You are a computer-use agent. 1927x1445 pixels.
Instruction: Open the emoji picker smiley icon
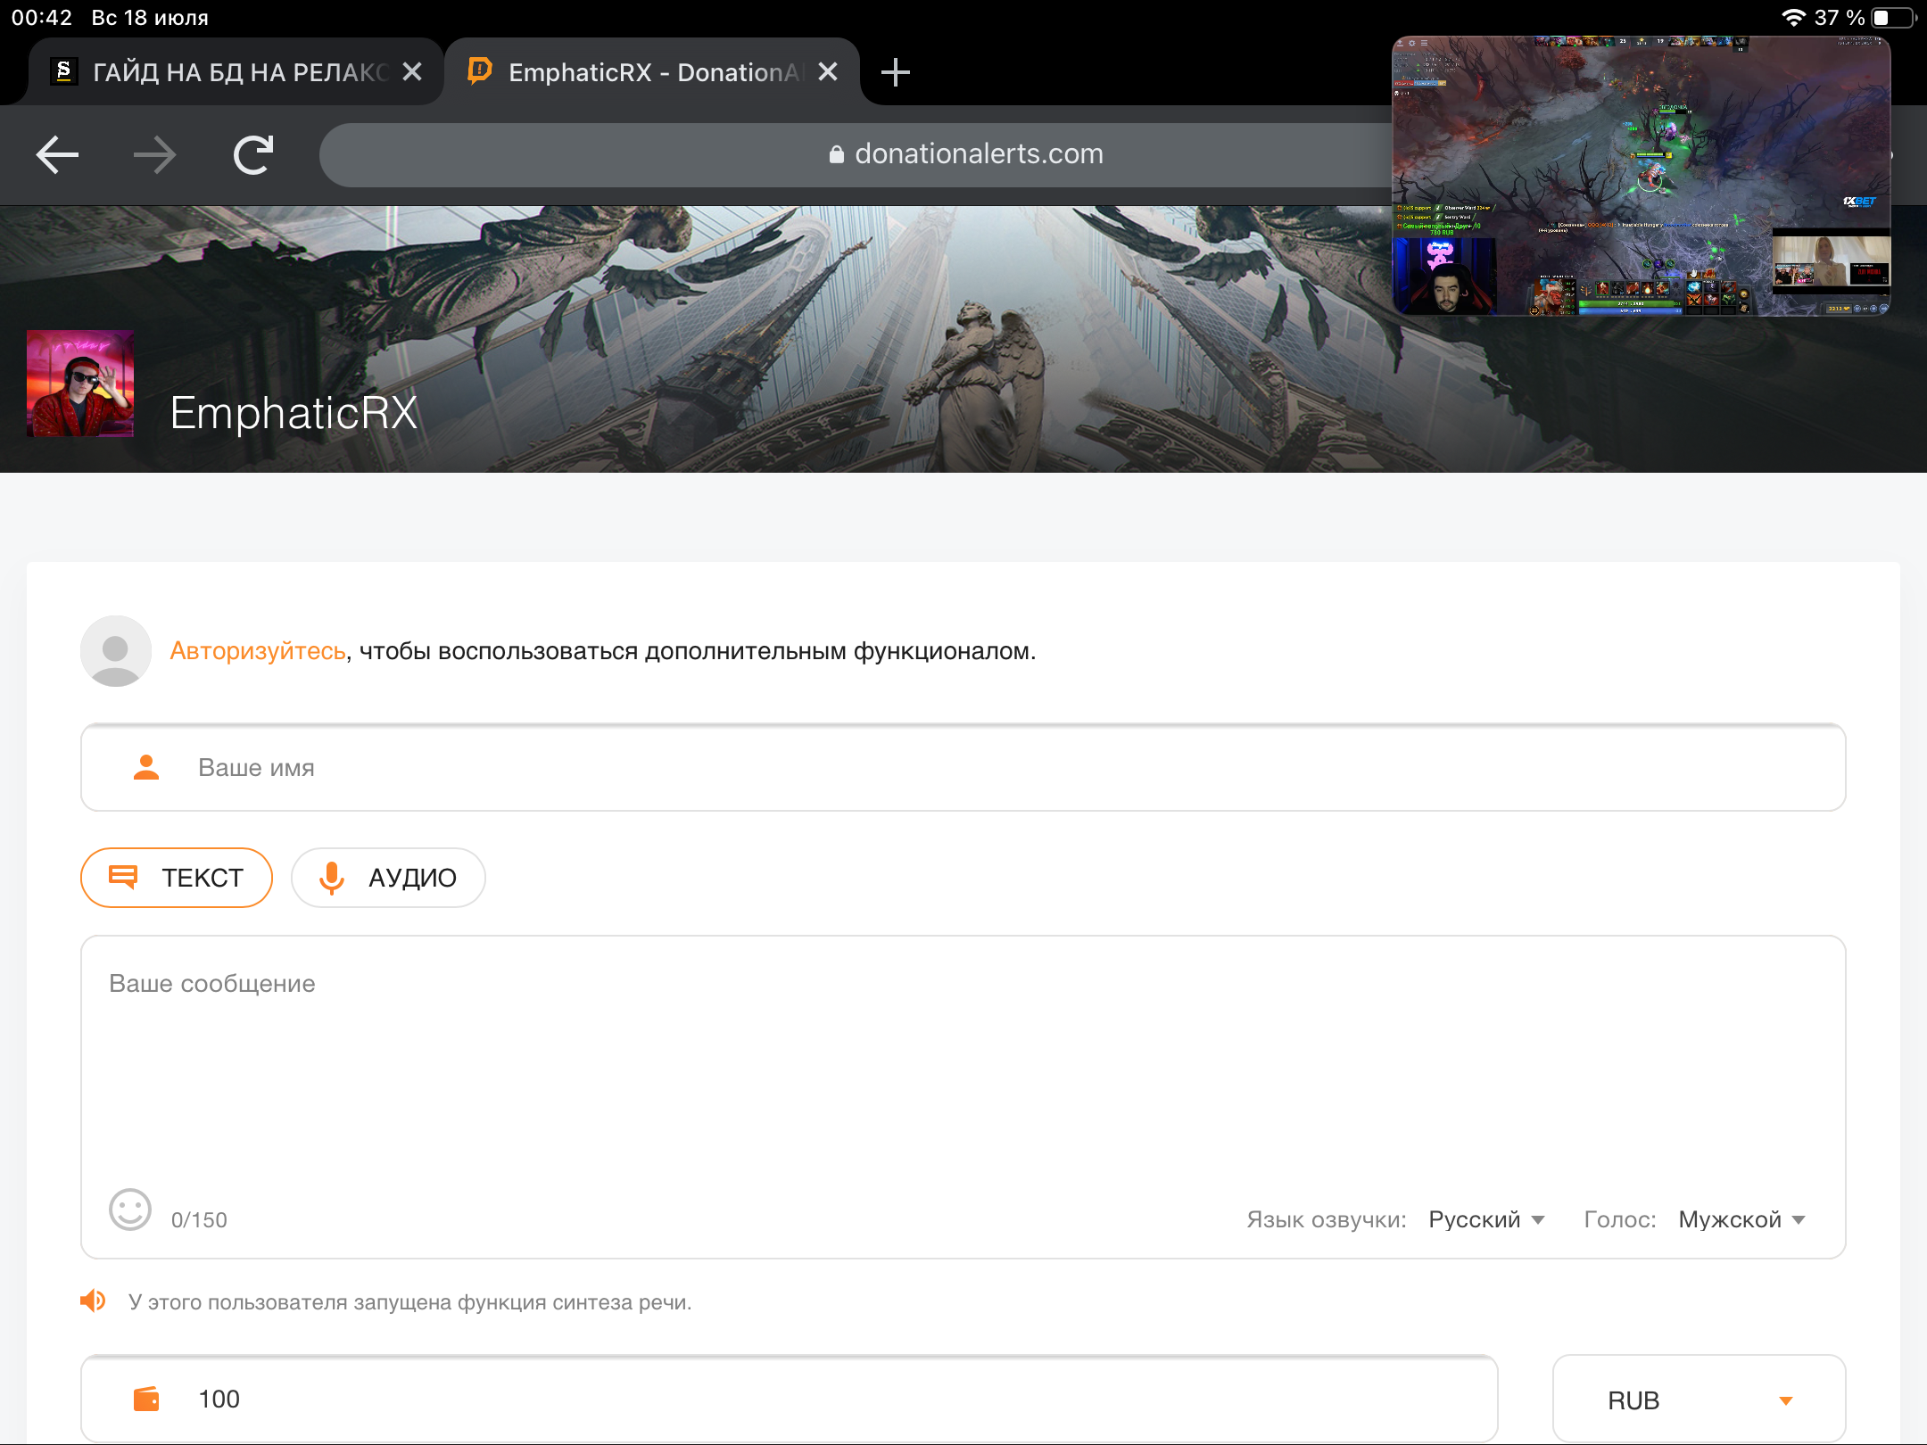click(x=130, y=1210)
